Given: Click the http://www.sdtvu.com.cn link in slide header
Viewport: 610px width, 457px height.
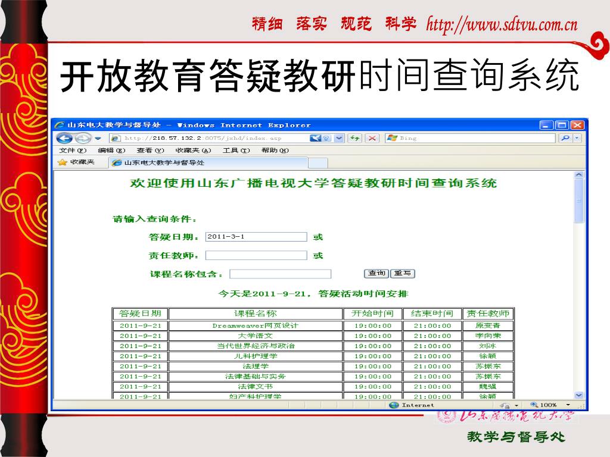Looking at the screenshot, I should click(x=502, y=24).
